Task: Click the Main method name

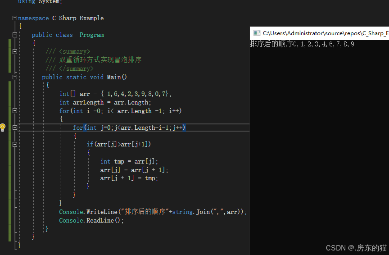Action: coord(114,77)
